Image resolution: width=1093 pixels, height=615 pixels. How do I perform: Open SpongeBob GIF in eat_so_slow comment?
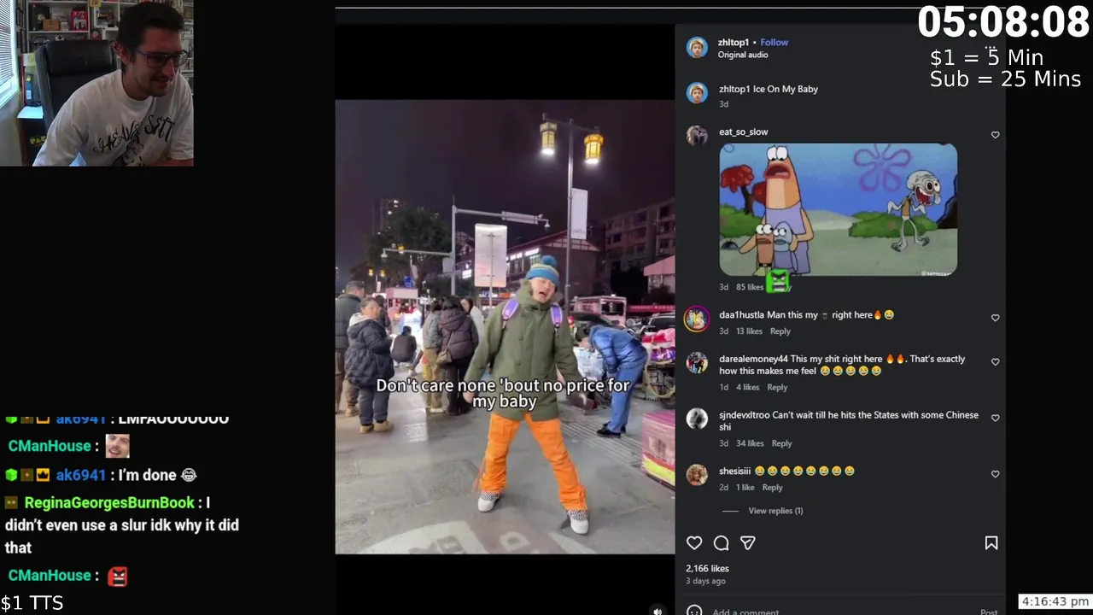(x=838, y=210)
